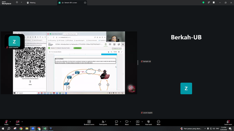The width and height of the screenshot is (234, 131).
Task: Open the weather widget Hari panas
Action: (191, 128)
